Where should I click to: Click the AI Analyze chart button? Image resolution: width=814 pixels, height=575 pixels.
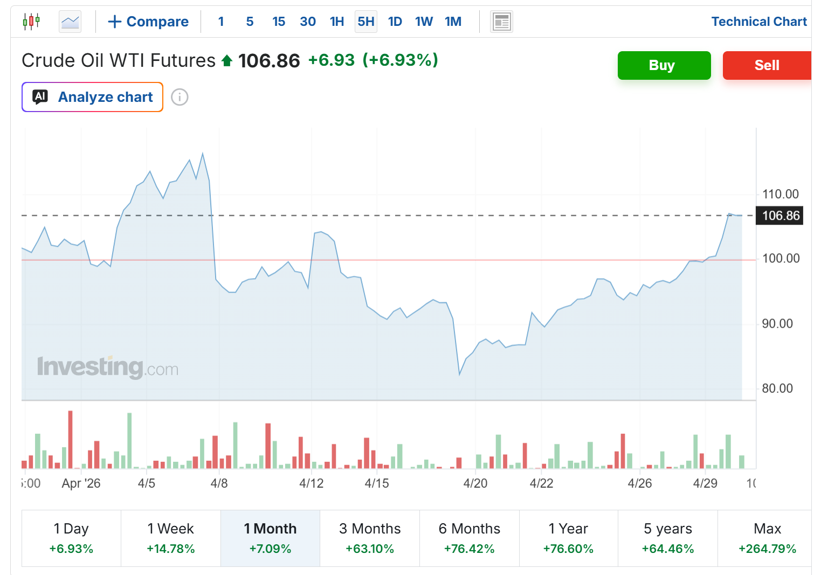pyautogui.click(x=92, y=97)
